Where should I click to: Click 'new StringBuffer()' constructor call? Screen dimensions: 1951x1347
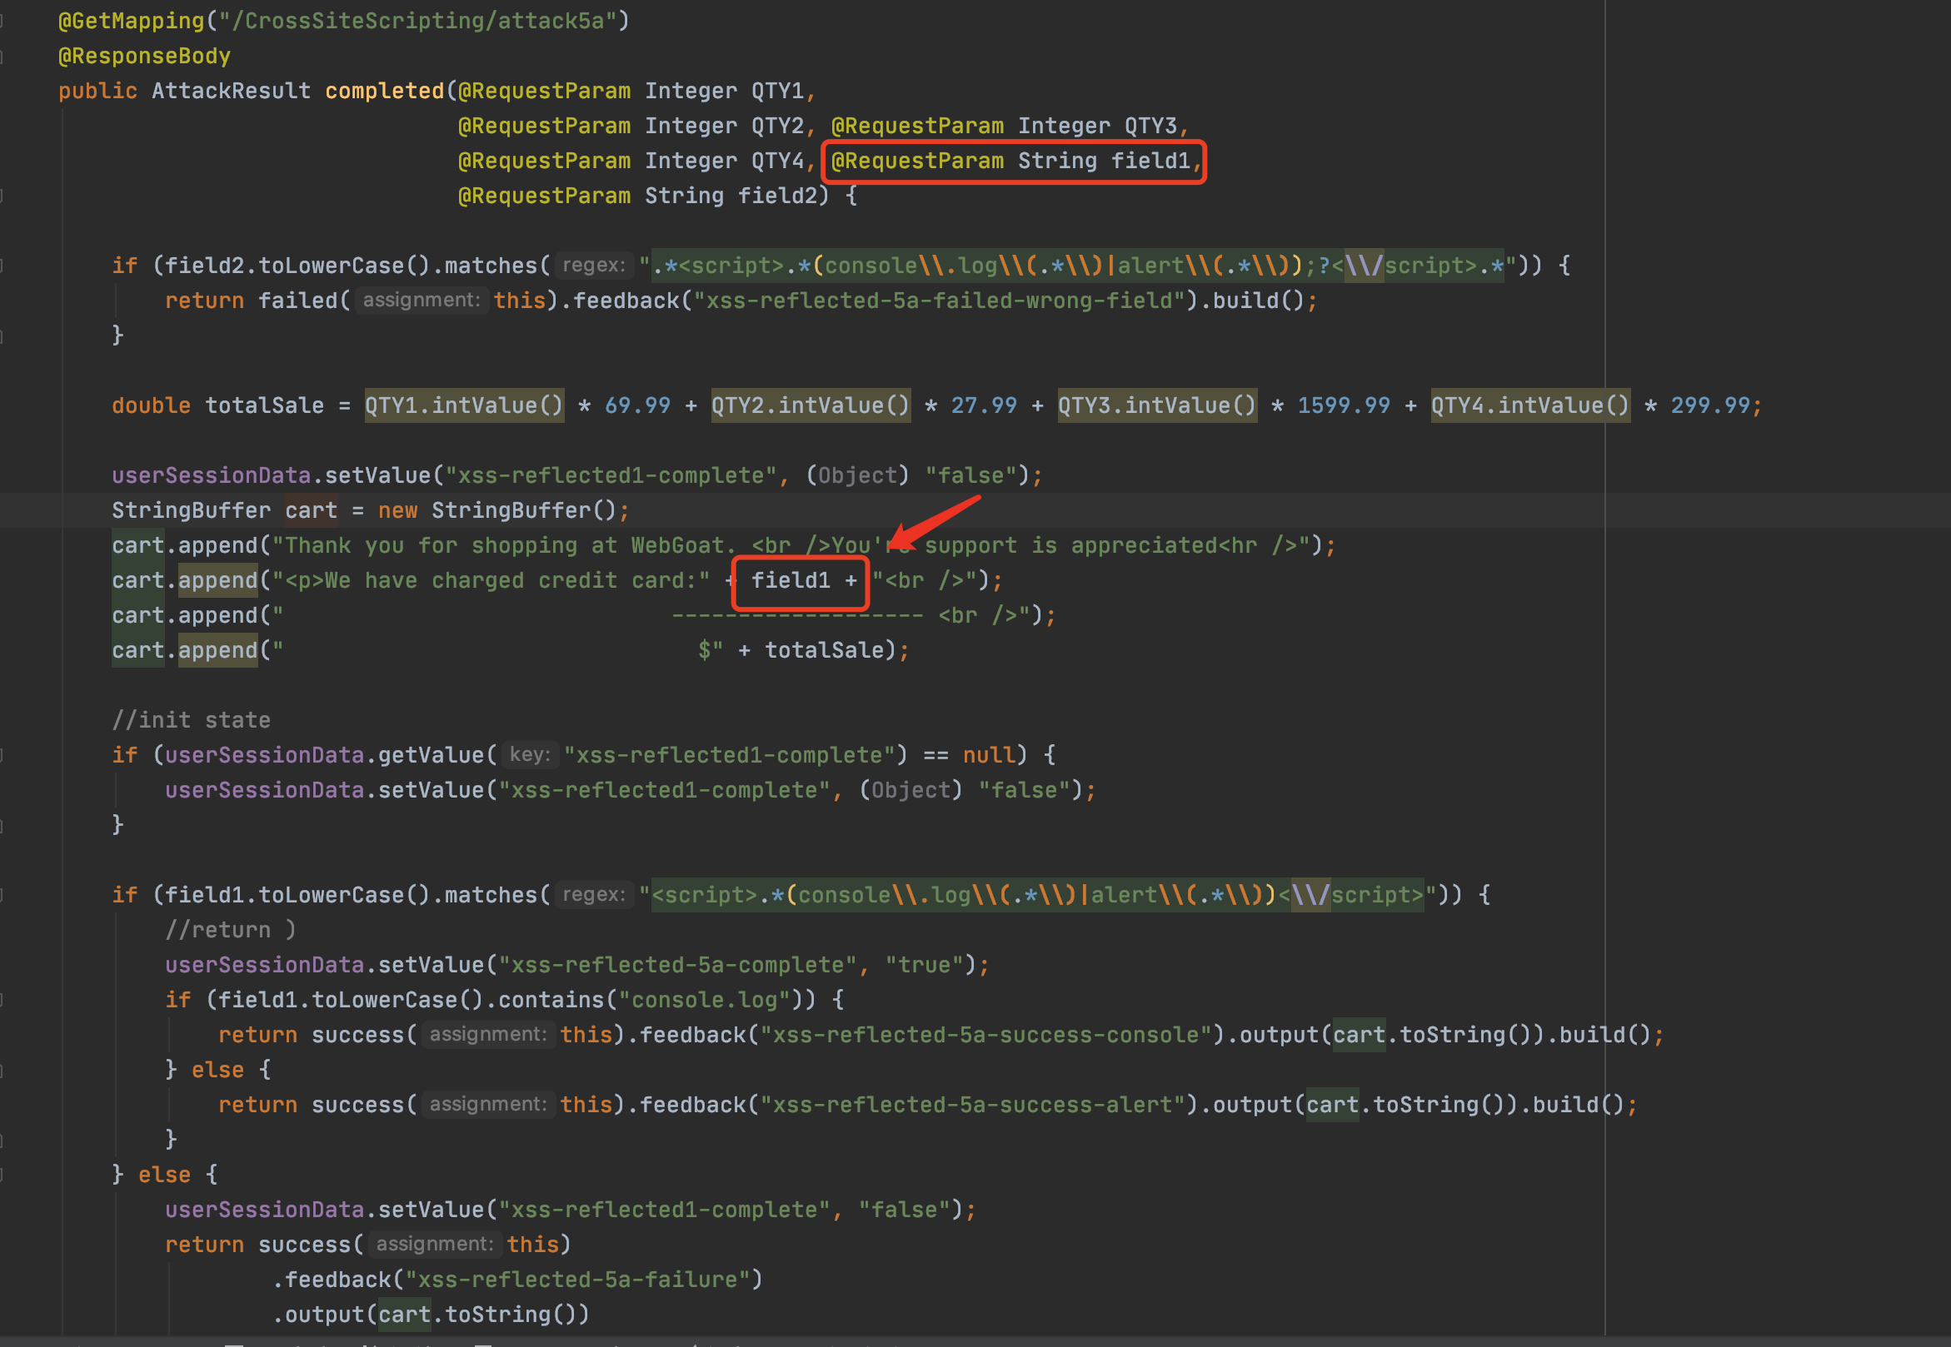tap(496, 510)
